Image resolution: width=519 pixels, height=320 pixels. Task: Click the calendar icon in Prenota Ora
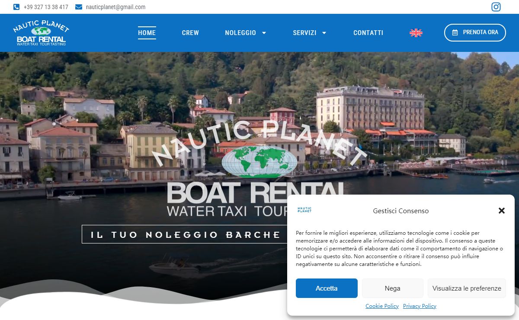pyautogui.click(x=455, y=32)
